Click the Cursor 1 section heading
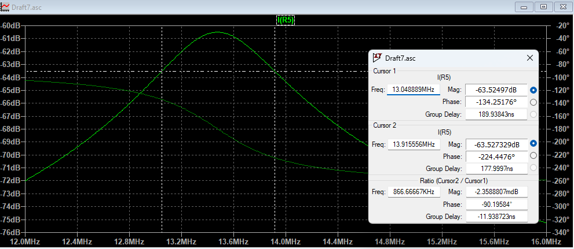574x249 pixels. pos(385,71)
